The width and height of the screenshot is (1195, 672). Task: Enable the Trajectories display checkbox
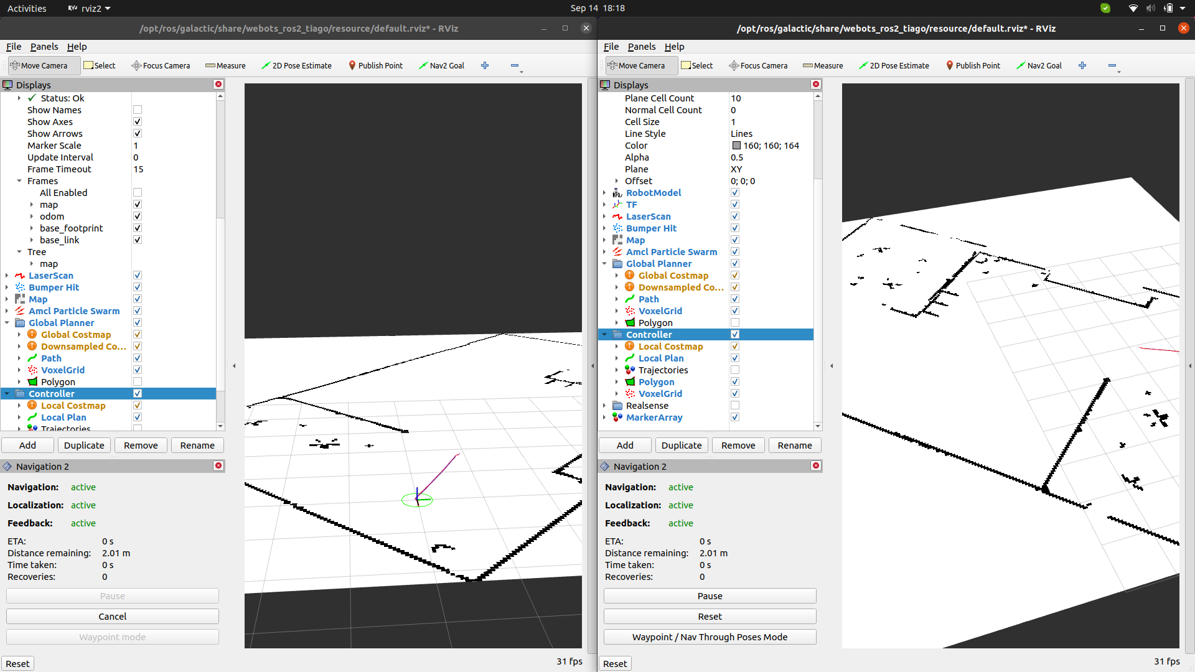click(735, 370)
